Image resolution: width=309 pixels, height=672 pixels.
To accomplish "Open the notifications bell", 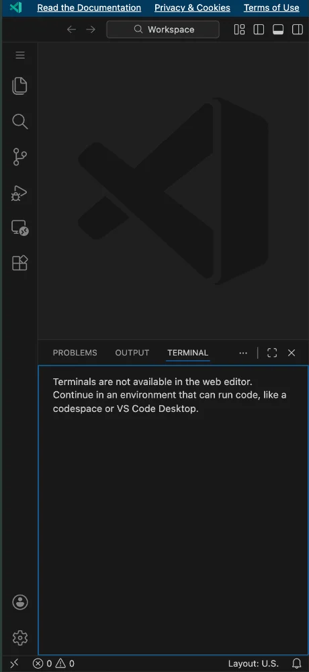I will coord(296,663).
